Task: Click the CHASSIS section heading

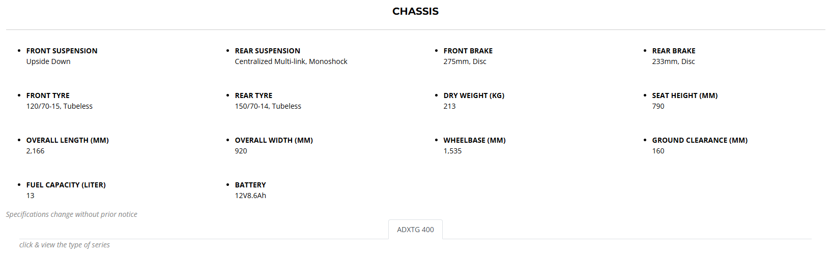Action: pos(415,11)
